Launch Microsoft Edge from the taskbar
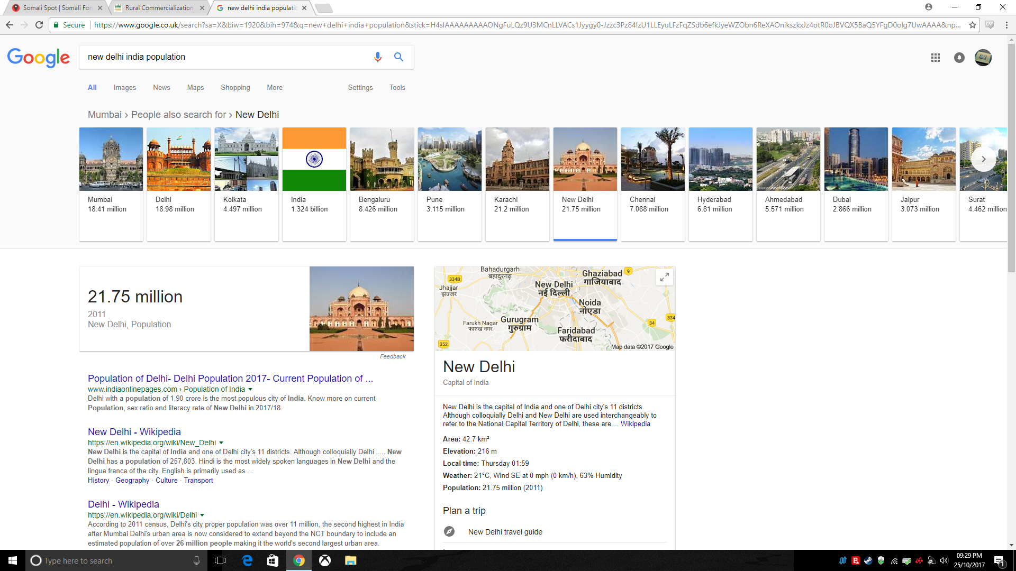1016x571 pixels. [x=247, y=560]
